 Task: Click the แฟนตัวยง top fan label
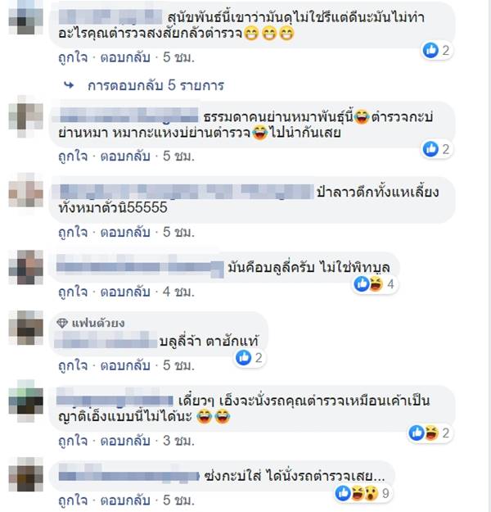pos(98,324)
